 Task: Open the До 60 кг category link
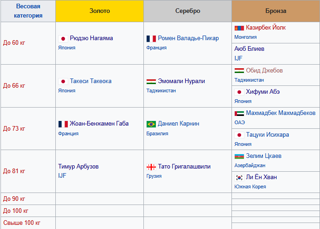pos(14,43)
